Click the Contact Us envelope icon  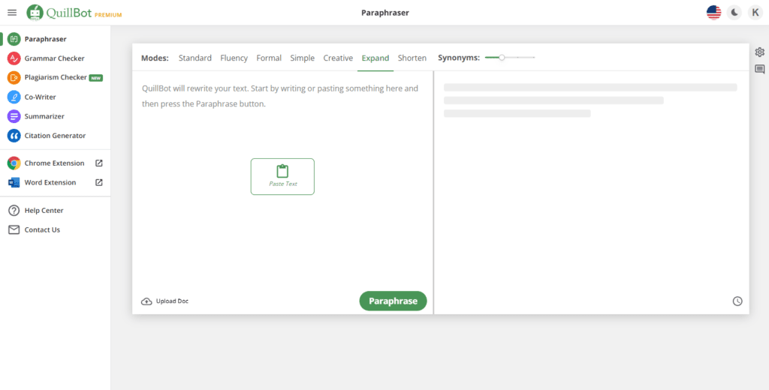click(x=14, y=229)
